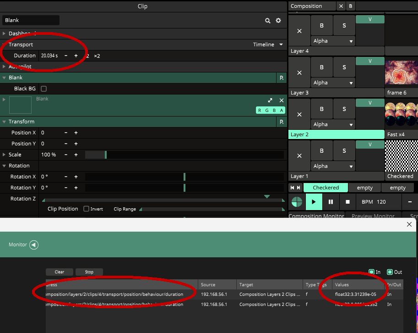Switch to the Preview Monitor tab
418x333 pixels.
click(x=372, y=216)
